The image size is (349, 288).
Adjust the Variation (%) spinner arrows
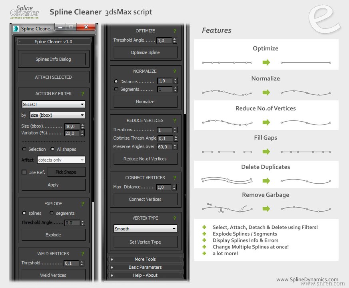point(82,133)
